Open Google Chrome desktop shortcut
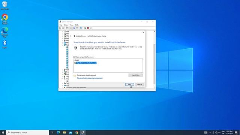240x135 pixels. 4,19
